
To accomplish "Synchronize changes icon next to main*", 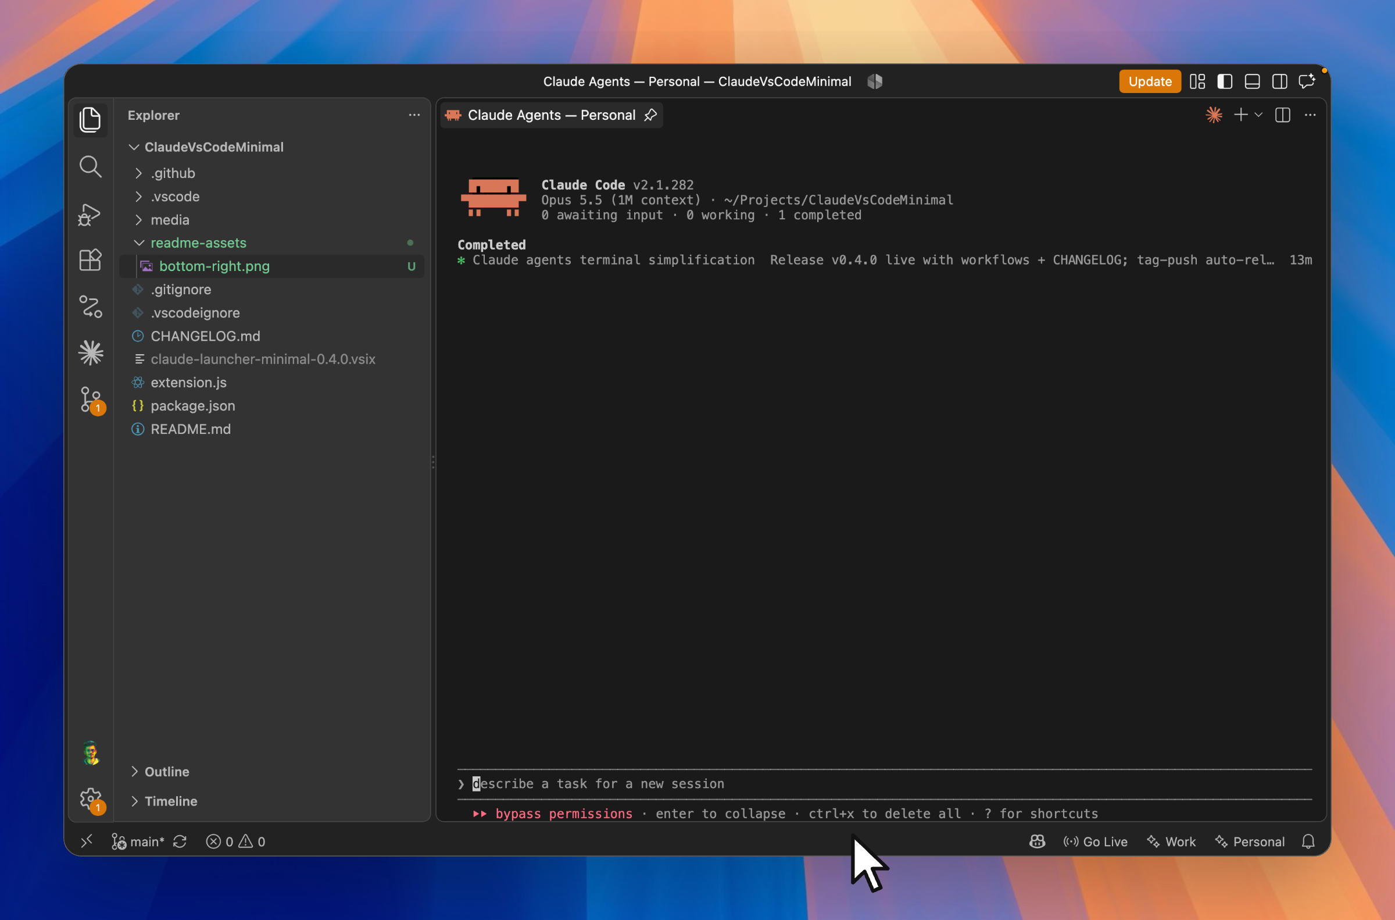I will [x=180, y=841].
